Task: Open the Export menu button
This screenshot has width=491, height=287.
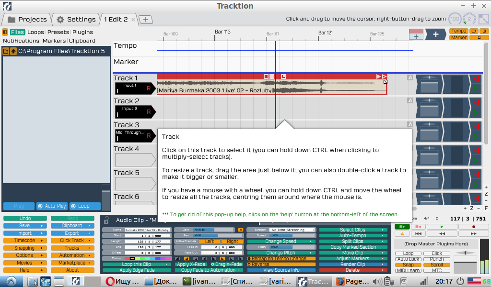Action: [72, 233]
